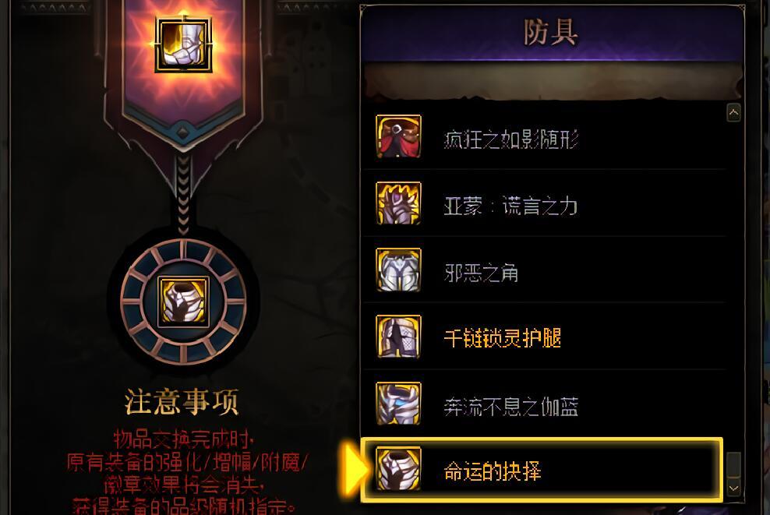
Task: Click the 命运的抉择 highlighted item icon
Action: click(398, 469)
